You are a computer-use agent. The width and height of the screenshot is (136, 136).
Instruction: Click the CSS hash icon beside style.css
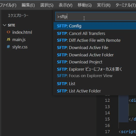8,47
